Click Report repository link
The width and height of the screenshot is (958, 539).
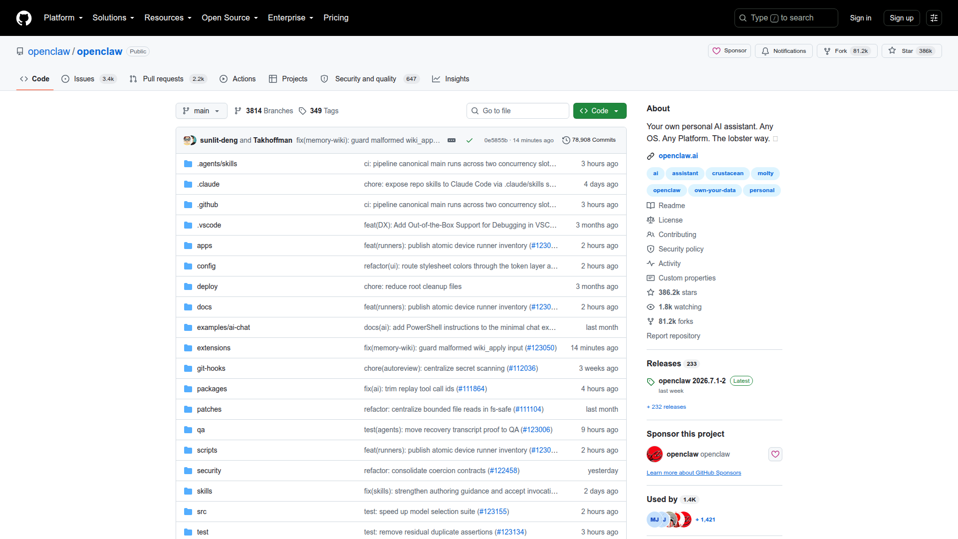[x=673, y=336]
